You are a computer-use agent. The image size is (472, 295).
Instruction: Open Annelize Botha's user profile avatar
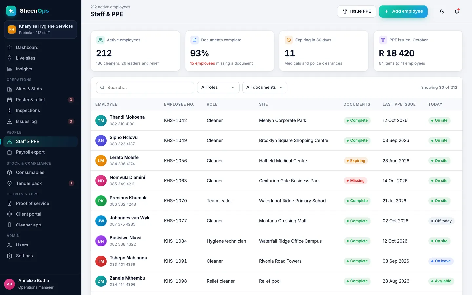point(10,284)
